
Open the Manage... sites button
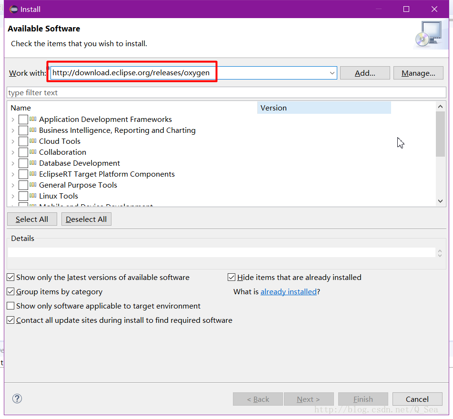pyautogui.click(x=418, y=73)
